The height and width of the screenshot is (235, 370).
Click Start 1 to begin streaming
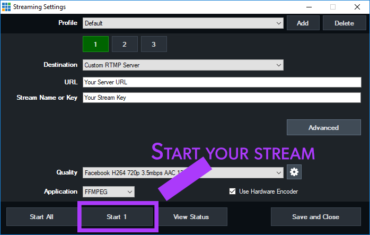click(117, 216)
